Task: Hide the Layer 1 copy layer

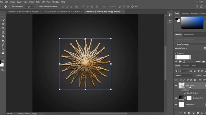Action: click(x=176, y=86)
